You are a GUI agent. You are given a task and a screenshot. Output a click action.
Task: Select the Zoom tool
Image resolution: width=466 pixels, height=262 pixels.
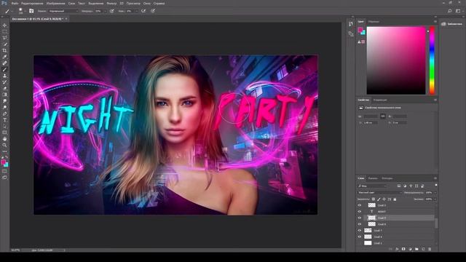(x=4, y=146)
